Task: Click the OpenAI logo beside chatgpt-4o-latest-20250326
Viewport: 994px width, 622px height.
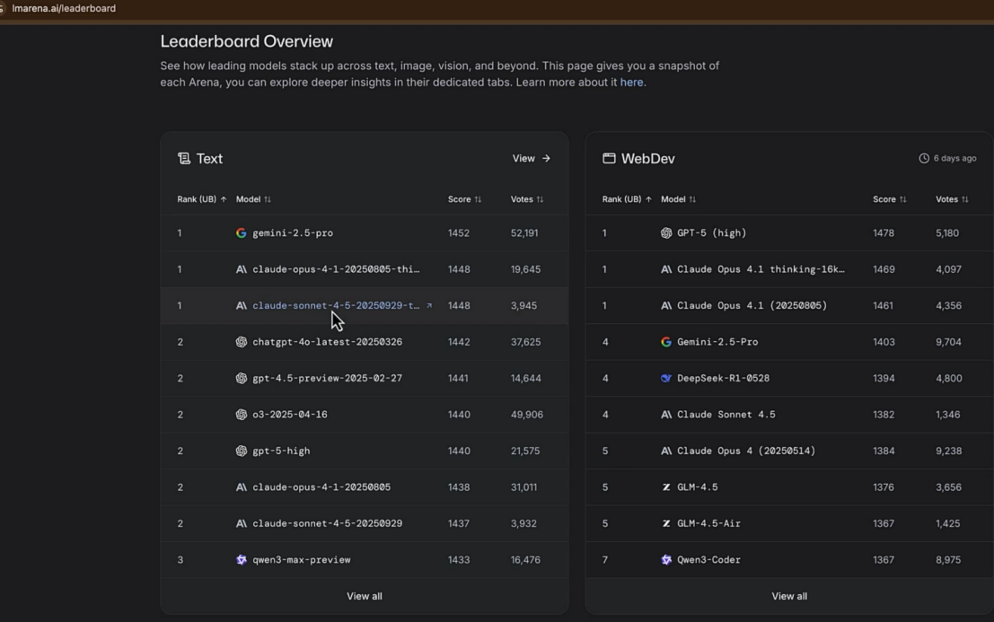Action: tap(241, 342)
